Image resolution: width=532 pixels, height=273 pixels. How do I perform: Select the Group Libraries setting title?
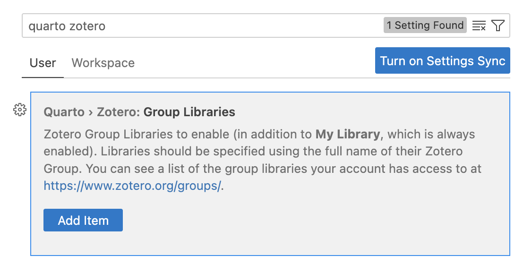[x=189, y=112]
